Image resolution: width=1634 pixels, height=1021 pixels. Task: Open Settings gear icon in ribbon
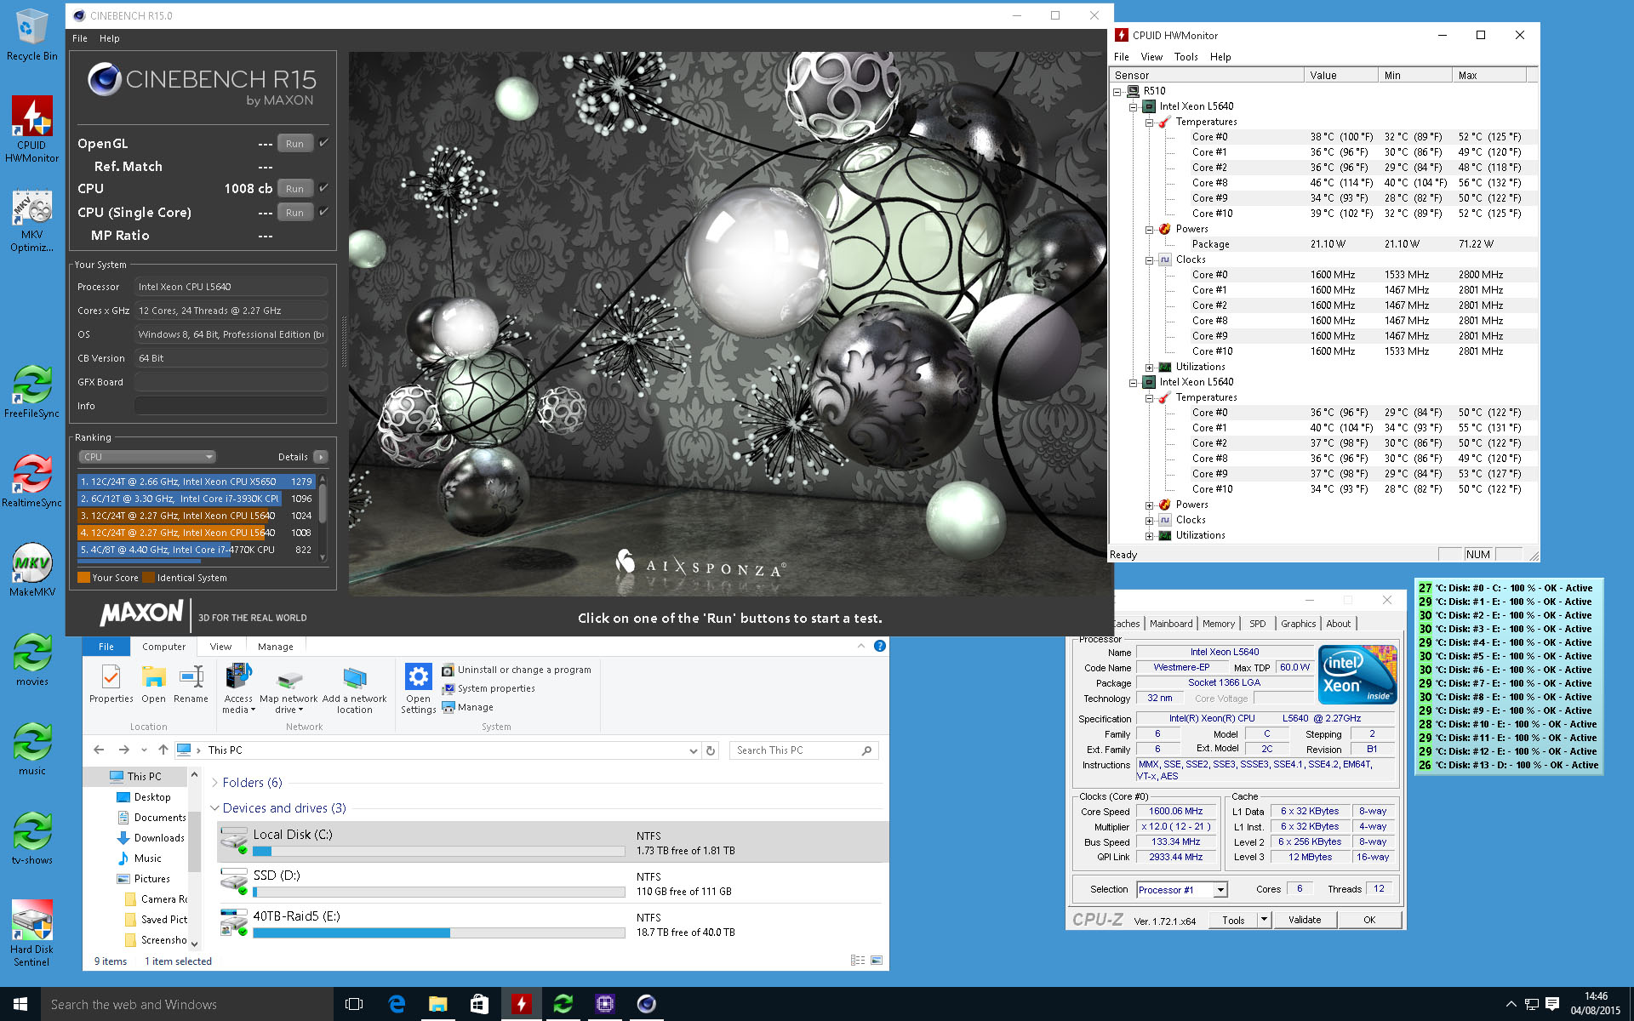[418, 677]
